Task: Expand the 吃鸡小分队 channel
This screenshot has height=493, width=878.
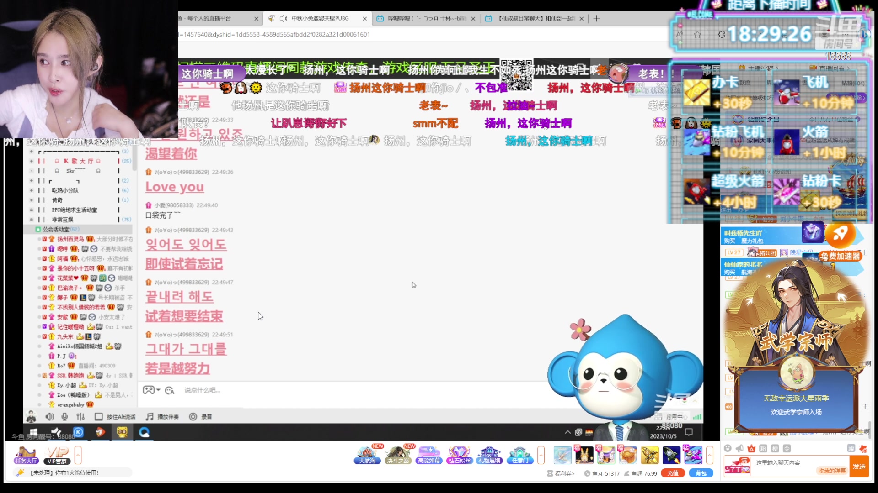Action: 32,190
